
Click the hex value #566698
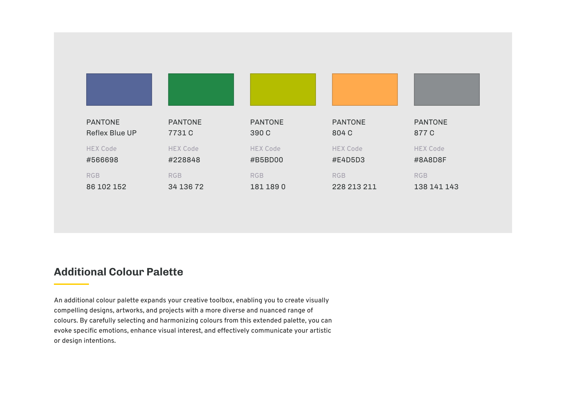tap(102, 160)
